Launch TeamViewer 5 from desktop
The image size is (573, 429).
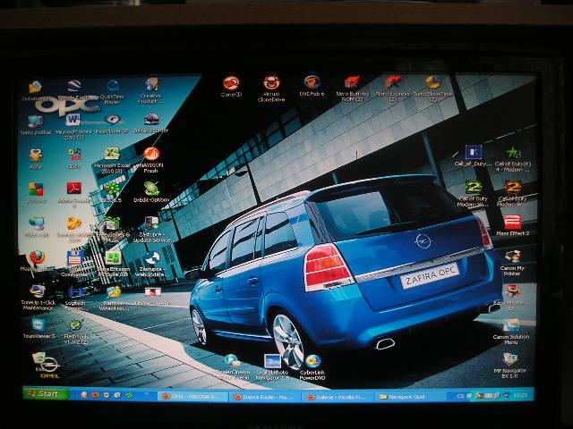coord(38,326)
